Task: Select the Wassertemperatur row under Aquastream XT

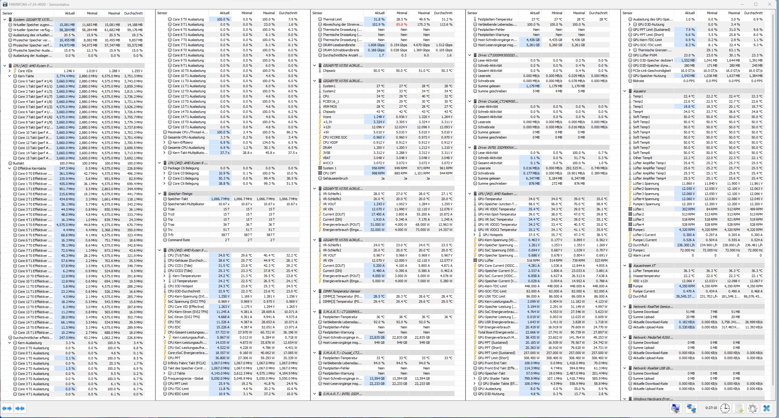Action: coord(646,276)
